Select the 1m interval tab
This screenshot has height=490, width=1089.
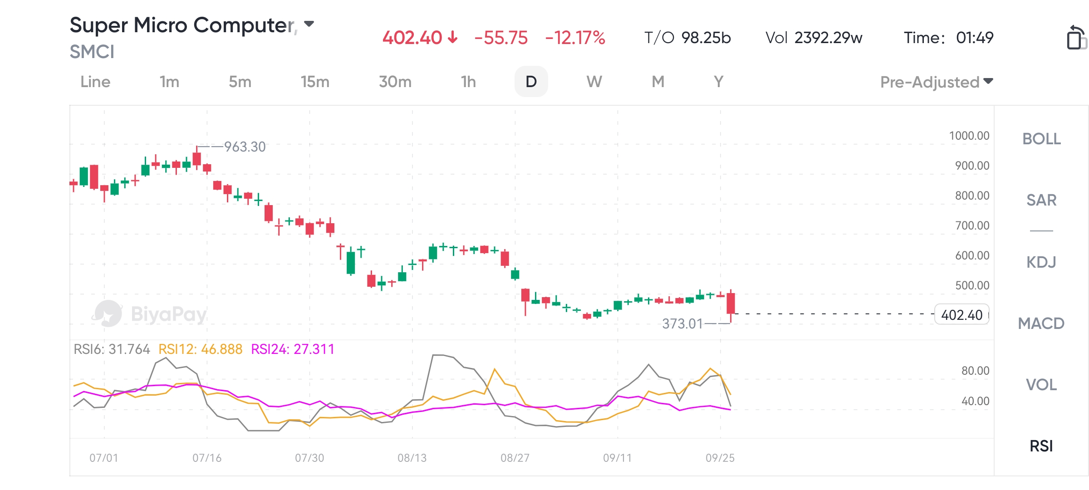click(169, 82)
